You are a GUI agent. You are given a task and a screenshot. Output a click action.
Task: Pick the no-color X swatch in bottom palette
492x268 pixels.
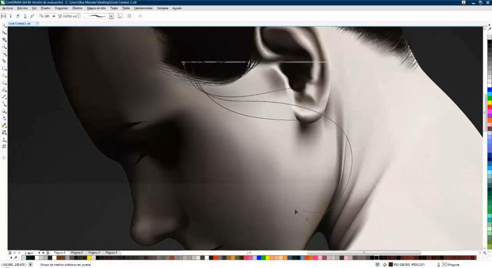[x=24, y=258]
